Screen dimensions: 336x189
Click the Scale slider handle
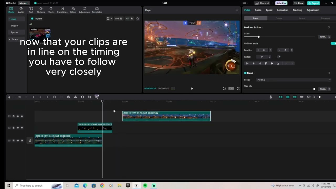259,37
